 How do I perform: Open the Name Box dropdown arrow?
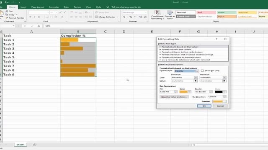[x=13, y=26]
